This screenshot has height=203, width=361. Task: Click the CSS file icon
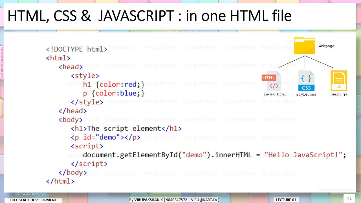[x=306, y=81]
